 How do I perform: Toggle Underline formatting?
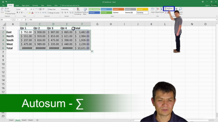click(22, 13)
